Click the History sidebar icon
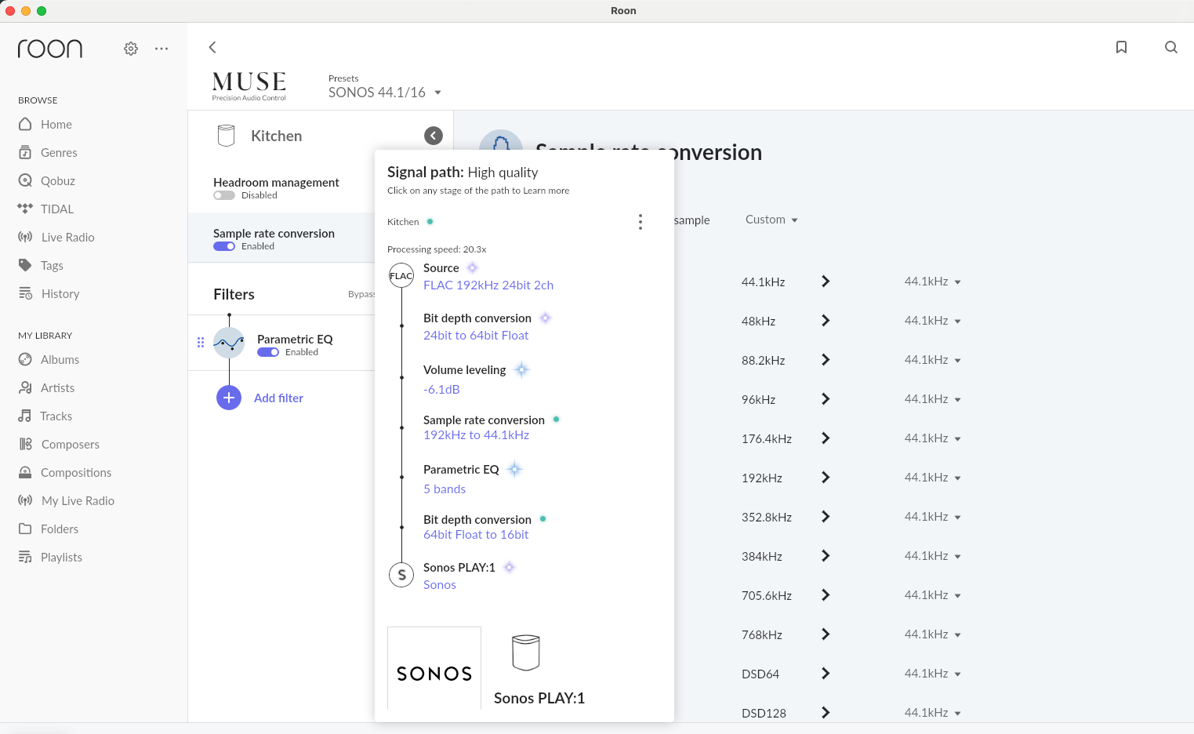 (25, 293)
